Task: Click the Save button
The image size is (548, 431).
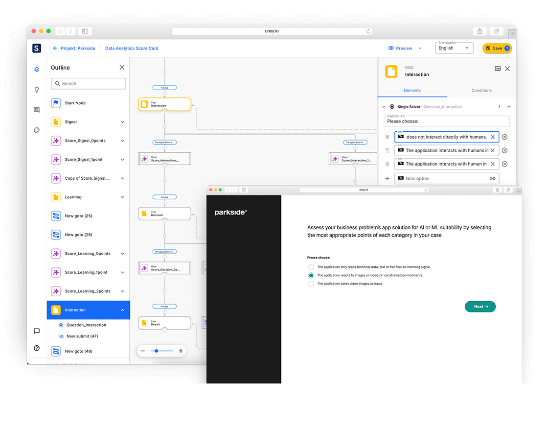Action: pos(497,48)
